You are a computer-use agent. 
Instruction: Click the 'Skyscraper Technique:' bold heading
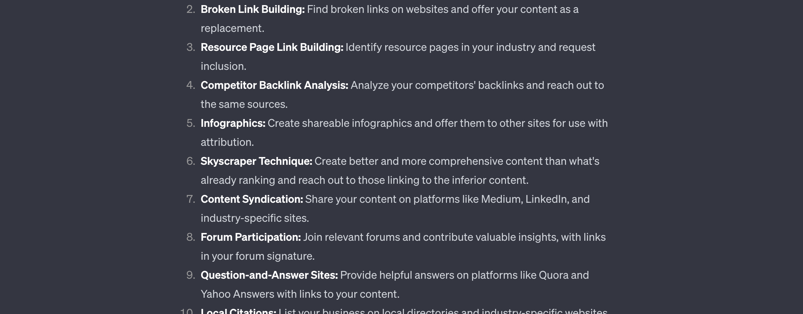pyautogui.click(x=256, y=161)
